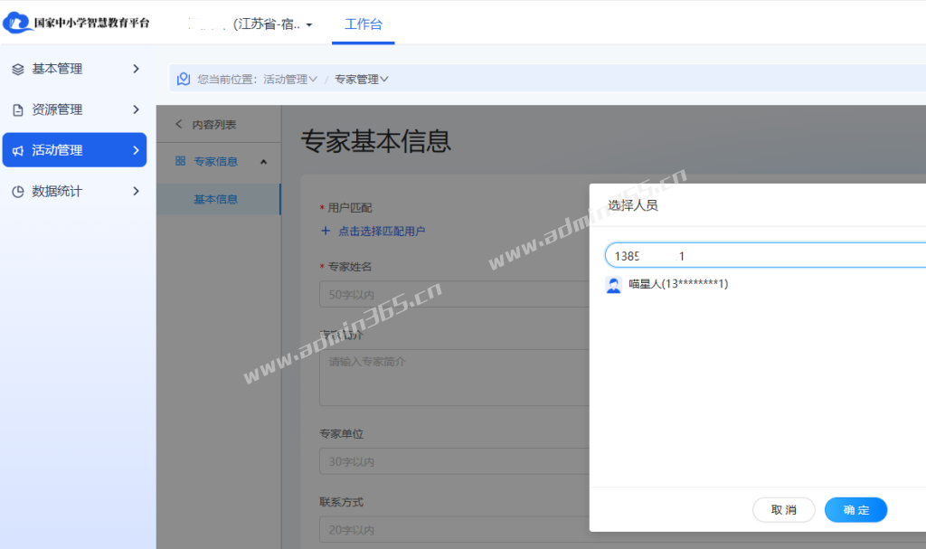Focus the 联系方式 input field
Viewport: 926px width, 549px height.
click(455, 529)
